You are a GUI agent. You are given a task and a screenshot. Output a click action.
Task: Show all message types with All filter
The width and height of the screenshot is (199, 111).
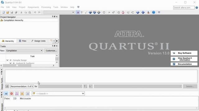6,93
